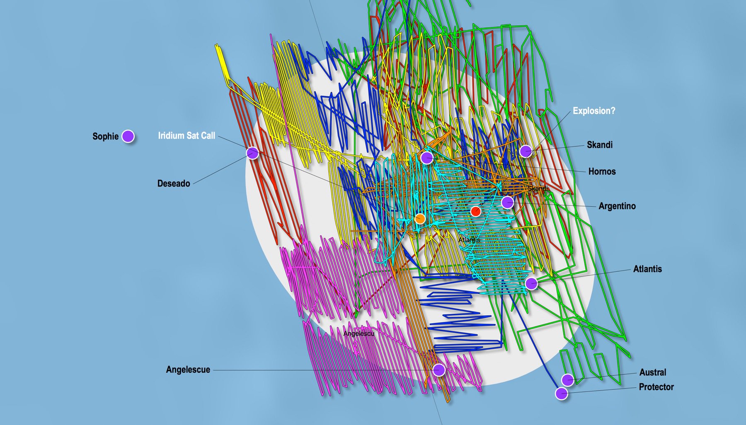This screenshot has width=746, height=425.
Task: Click the bold 'Skandi' label on the right
Action: coord(600,145)
